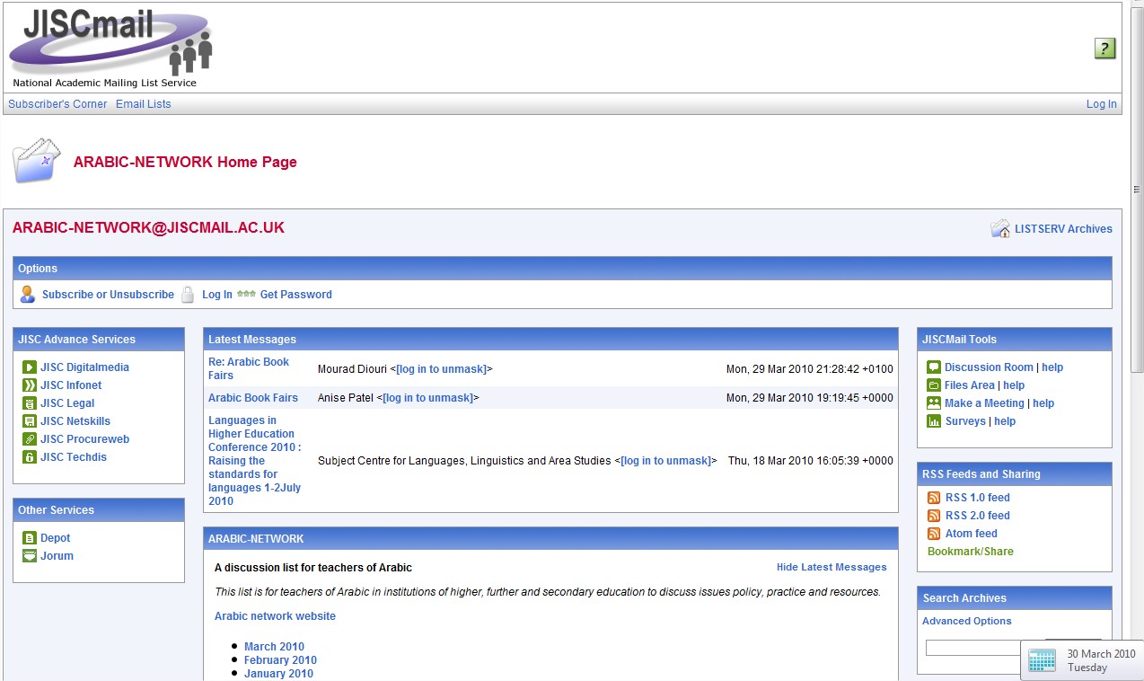Click the green help question mark icon

click(1104, 49)
